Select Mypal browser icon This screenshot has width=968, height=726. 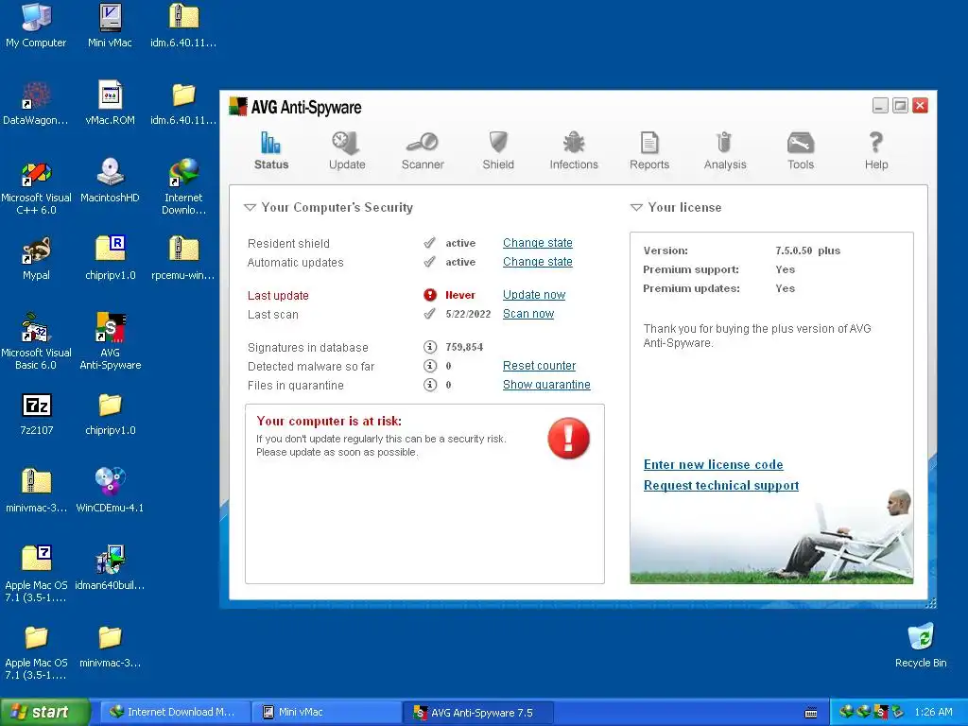coord(36,258)
